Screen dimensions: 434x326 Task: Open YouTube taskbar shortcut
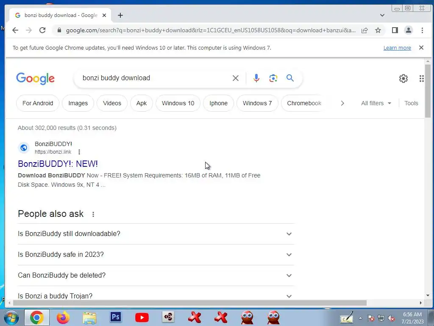point(142,318)
